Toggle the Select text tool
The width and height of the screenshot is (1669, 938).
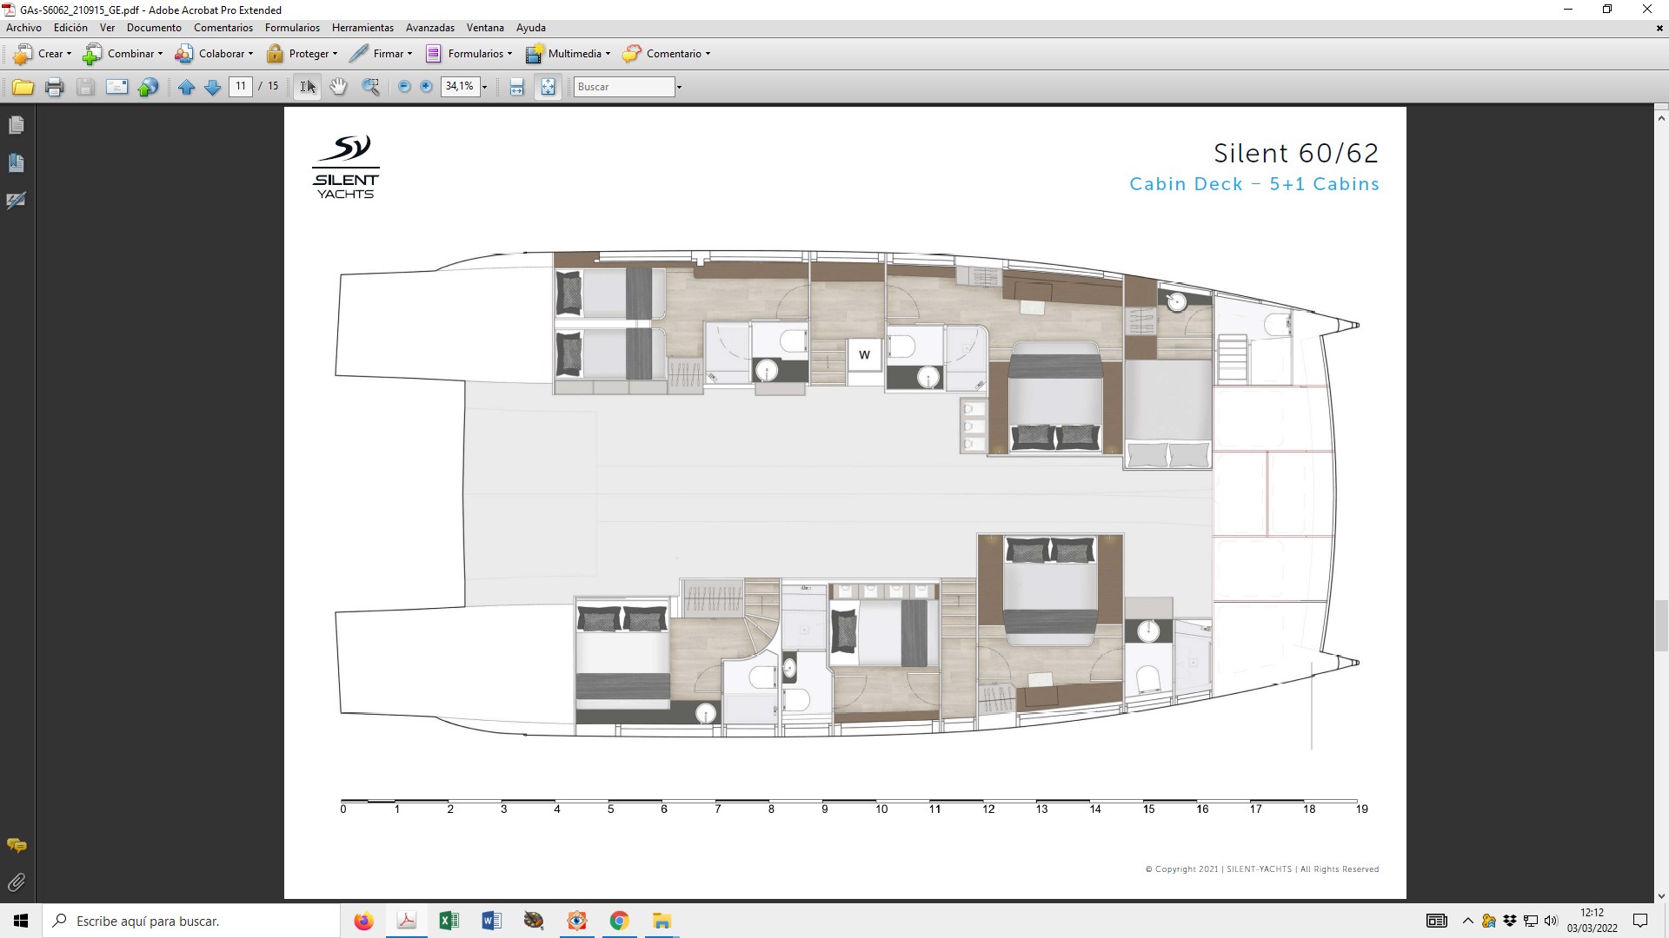coord(308,87)
